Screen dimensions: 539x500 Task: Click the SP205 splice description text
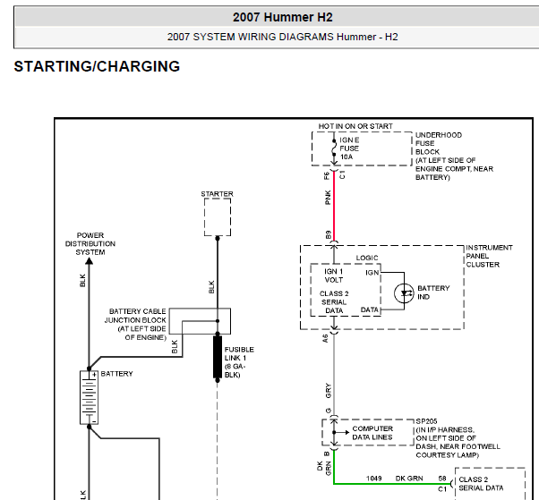(458, 438)
